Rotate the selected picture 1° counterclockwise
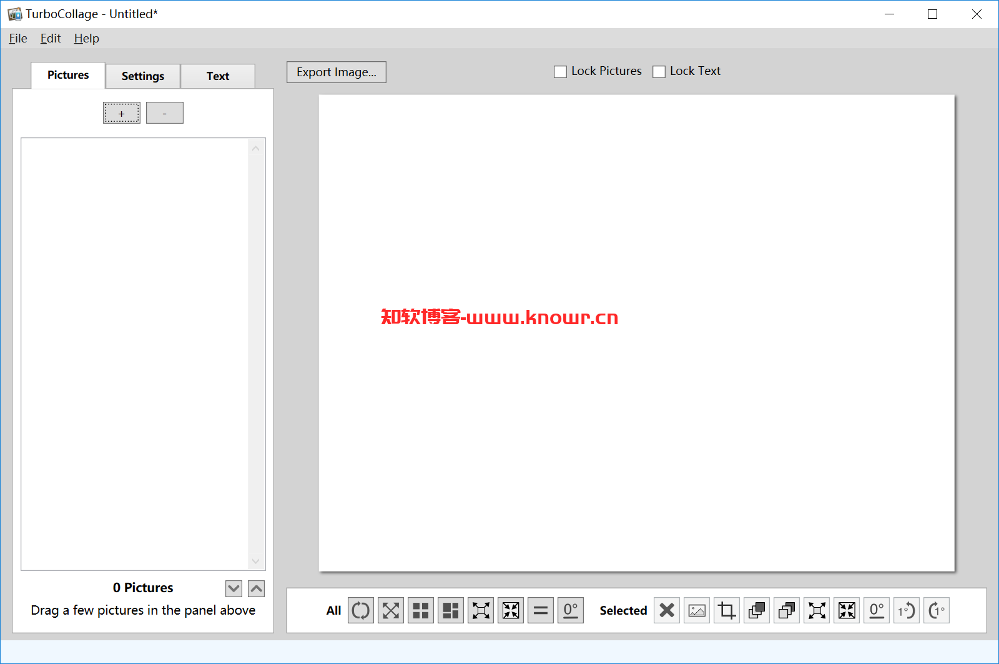The image size is (999, 664). click(907, 610)
